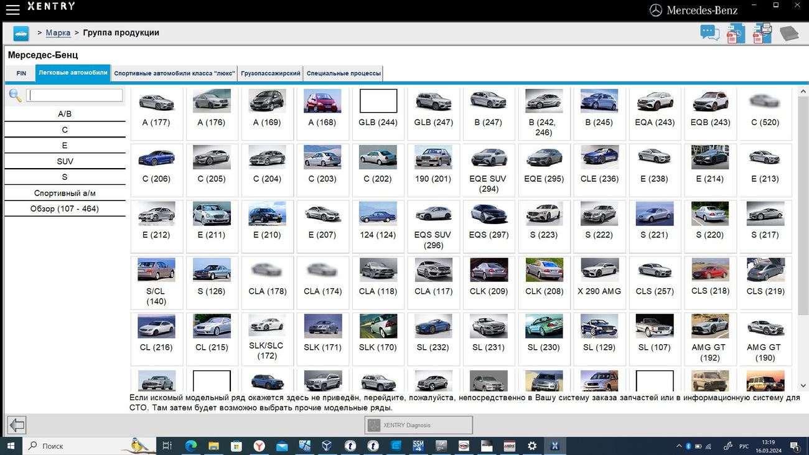The width and height of the screenshot is (809, 455).
Task: Switch to the Грузопассажирский tab
Action: 271,73
